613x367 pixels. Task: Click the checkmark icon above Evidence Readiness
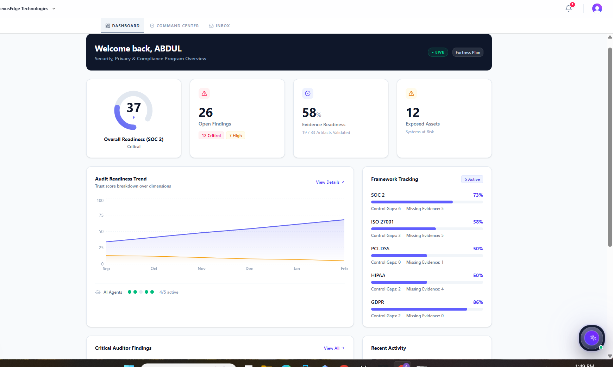[308, 93]
